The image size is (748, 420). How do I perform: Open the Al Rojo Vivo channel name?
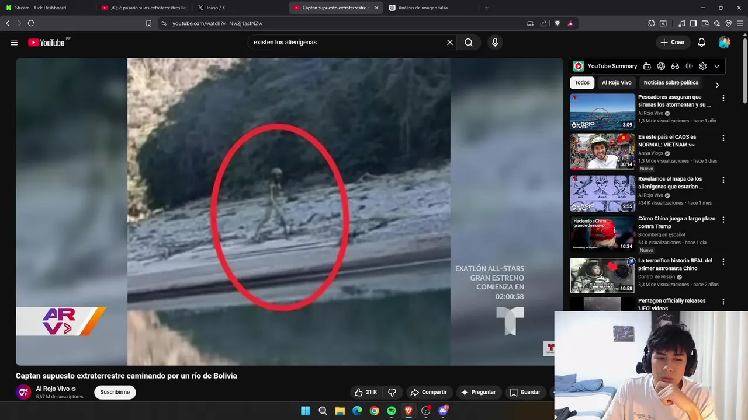[53, 388]
